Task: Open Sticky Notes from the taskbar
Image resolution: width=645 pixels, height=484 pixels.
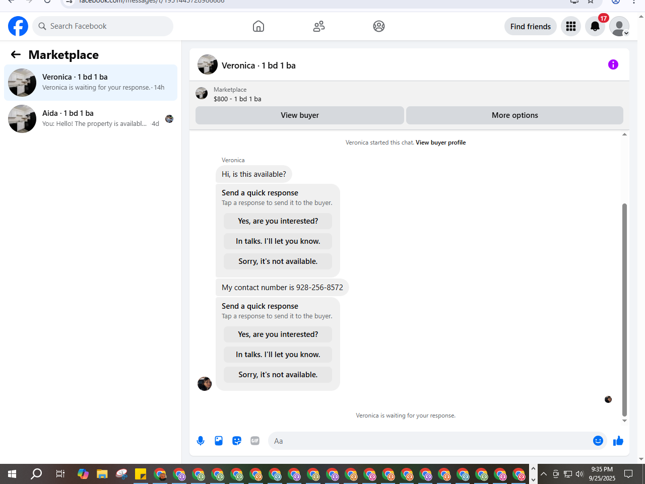Action: tap(141, 474)
